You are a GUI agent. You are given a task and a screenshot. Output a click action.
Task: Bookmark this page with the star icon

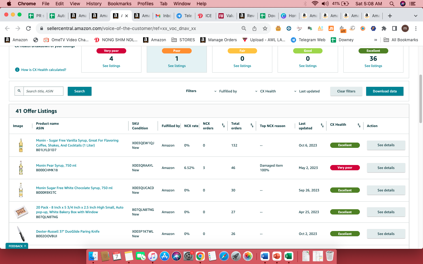coord(265,28)
